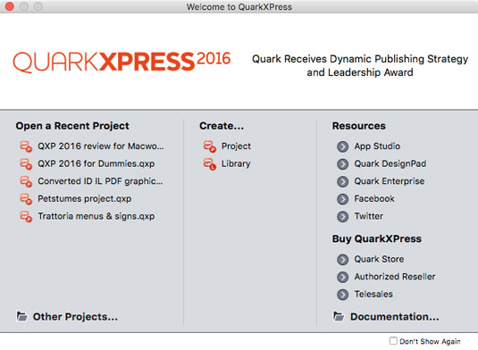This screenshot has height=350, width=478.
Task: Open Petstumes project.qxp
Action: 85,199
